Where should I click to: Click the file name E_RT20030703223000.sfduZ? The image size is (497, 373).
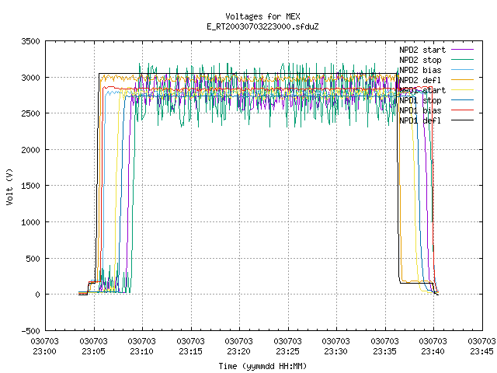262,26
